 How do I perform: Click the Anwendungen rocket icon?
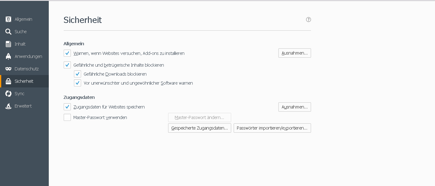8,56
